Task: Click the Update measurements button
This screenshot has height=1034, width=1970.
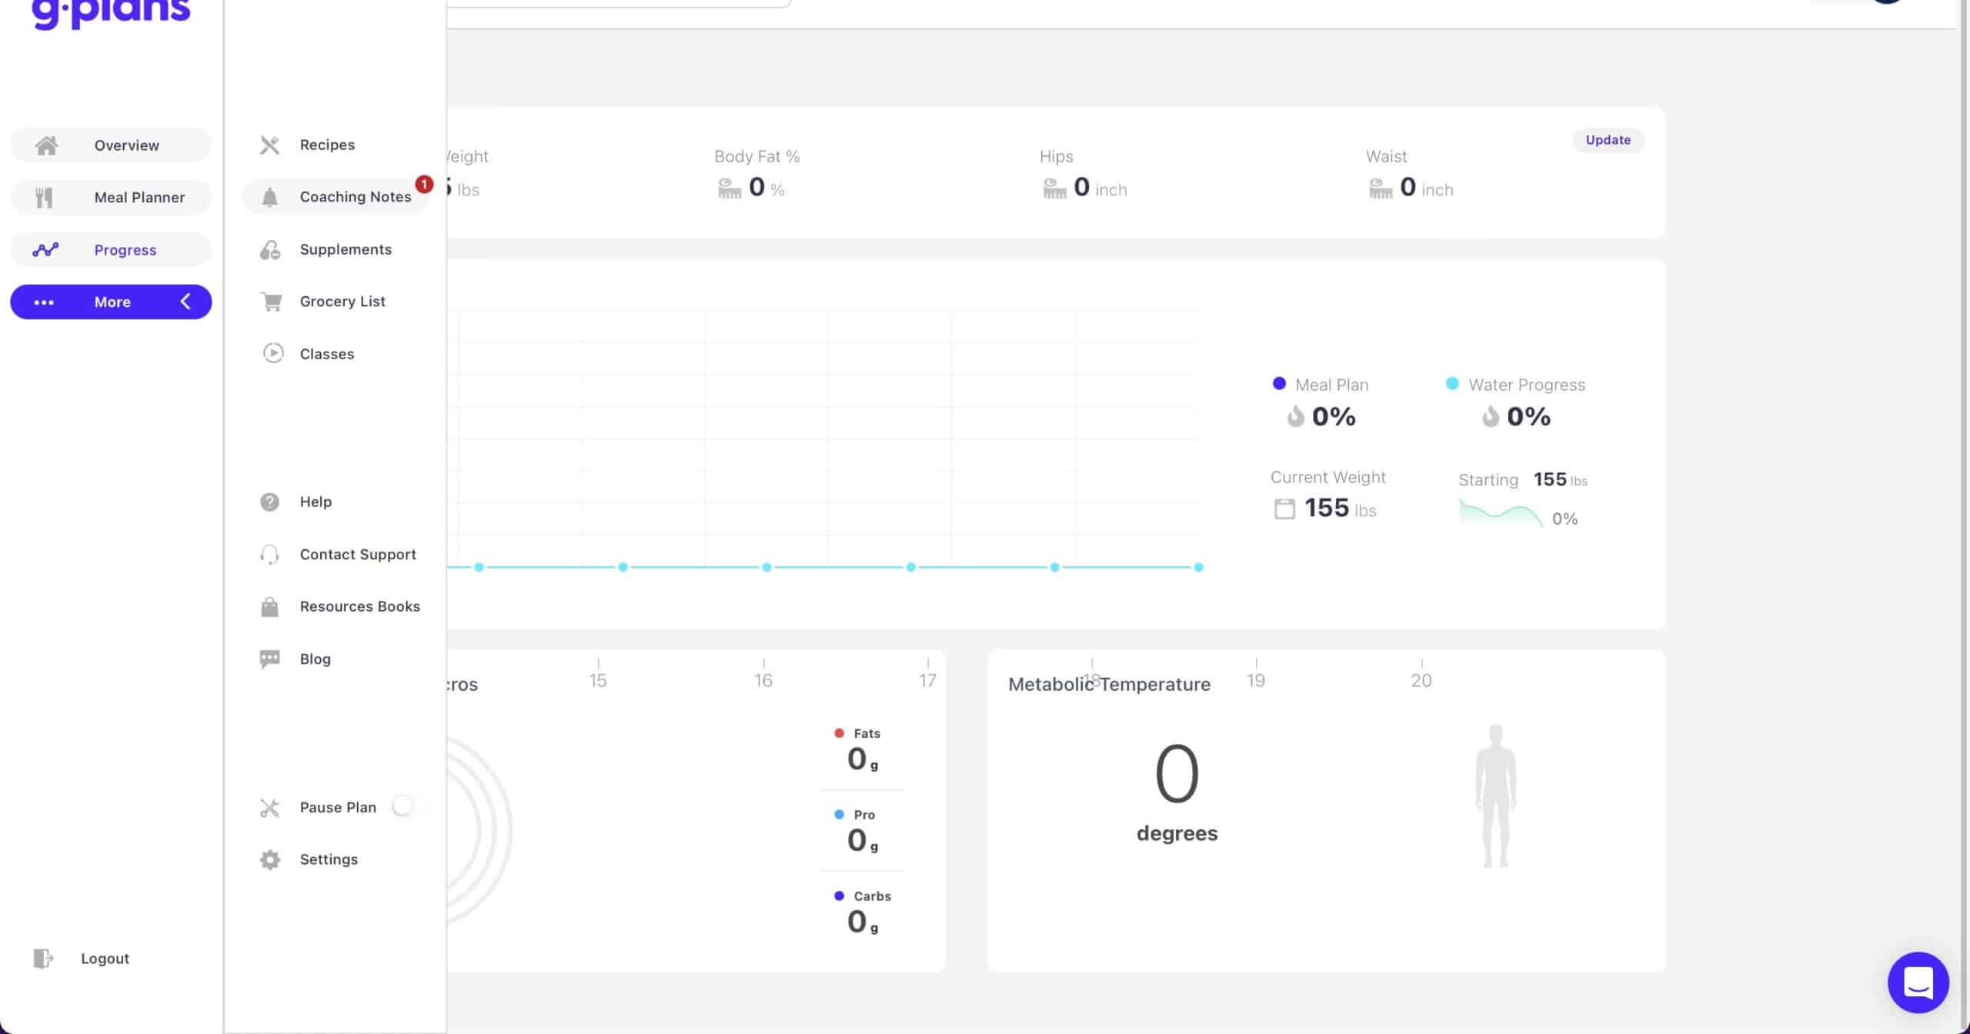Action: [1608, 140]
